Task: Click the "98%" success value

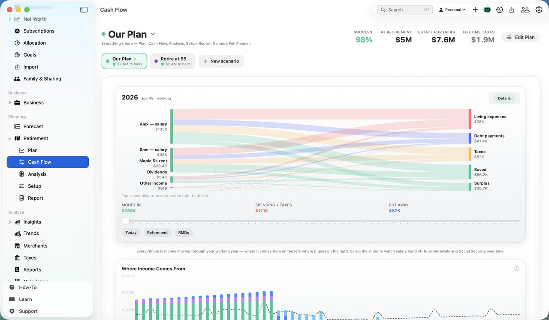Action: click(x=364, y=40)
